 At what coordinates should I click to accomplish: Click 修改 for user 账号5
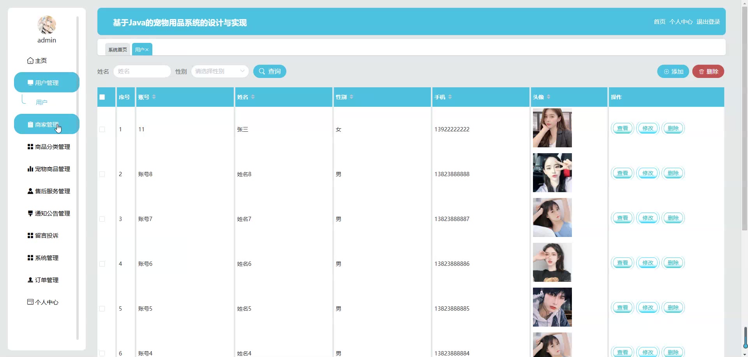pos(648,308)
